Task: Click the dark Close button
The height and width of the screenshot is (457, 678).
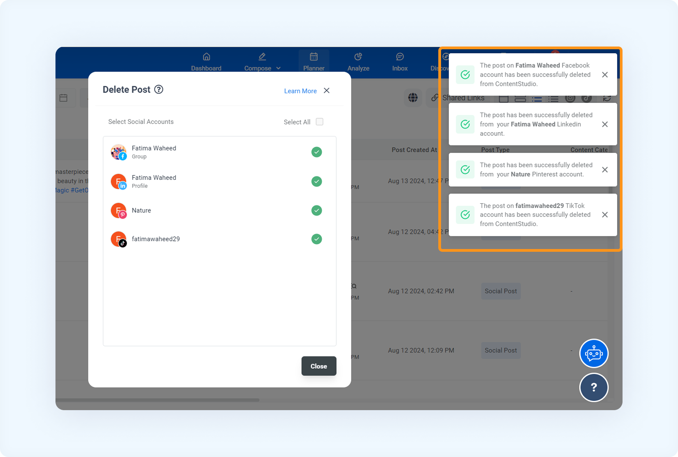Action: (319, 366)
